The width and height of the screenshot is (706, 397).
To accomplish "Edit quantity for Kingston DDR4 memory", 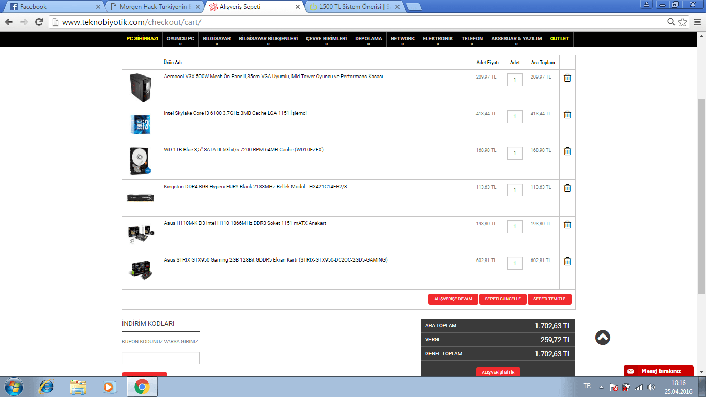I will (x=515, y=190).
